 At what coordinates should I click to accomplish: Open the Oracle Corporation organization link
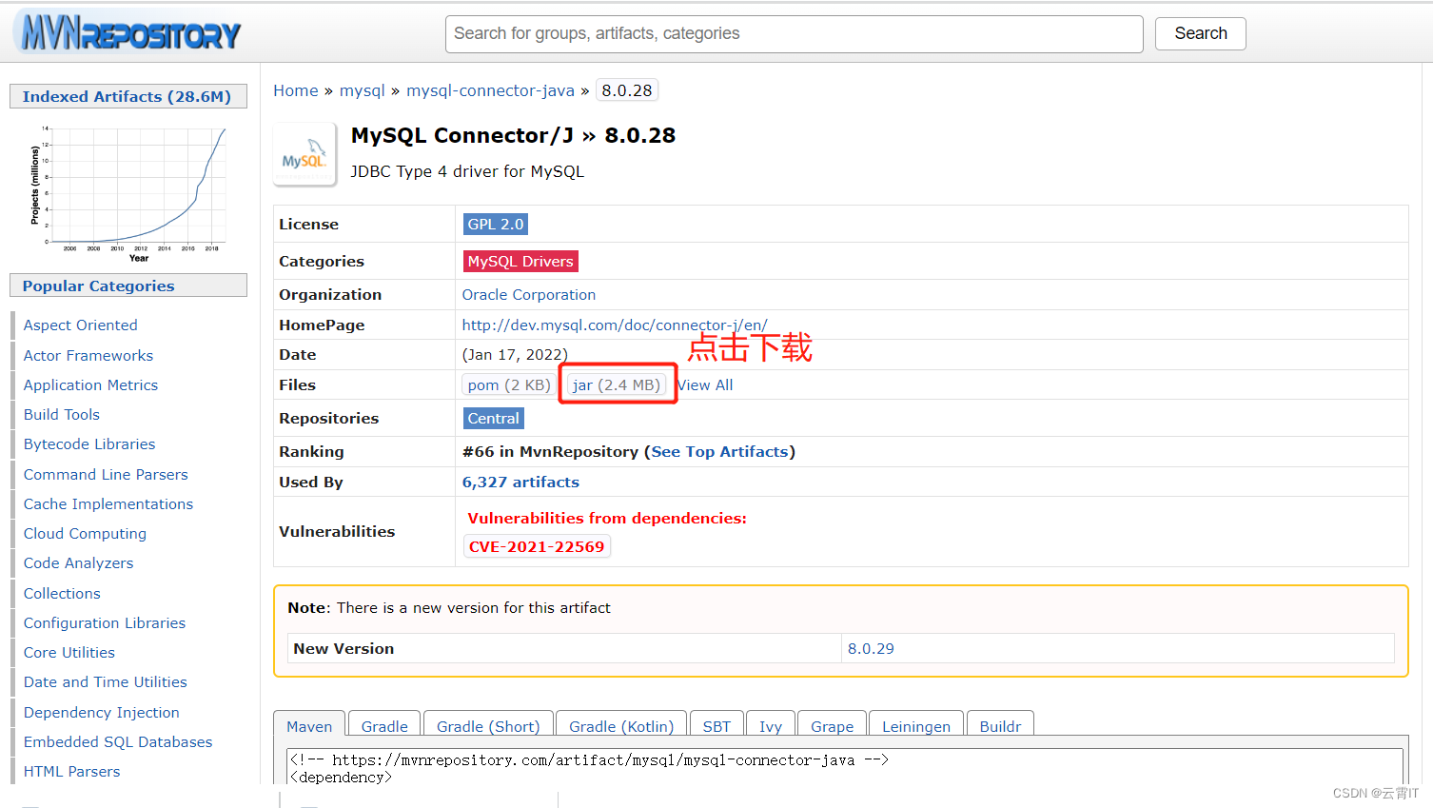(529, 295)
